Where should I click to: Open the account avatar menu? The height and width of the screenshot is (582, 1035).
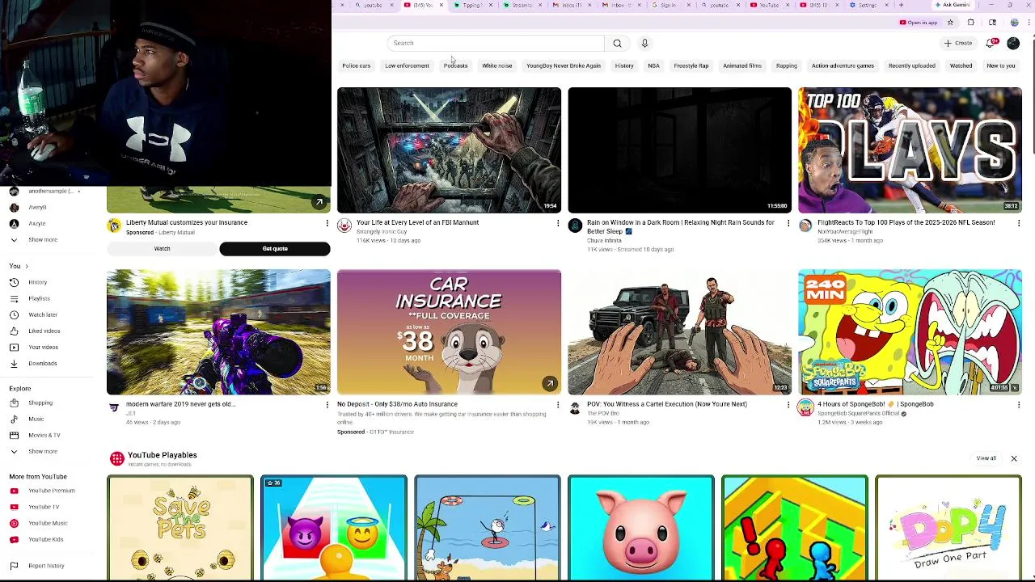[1013, 43]
